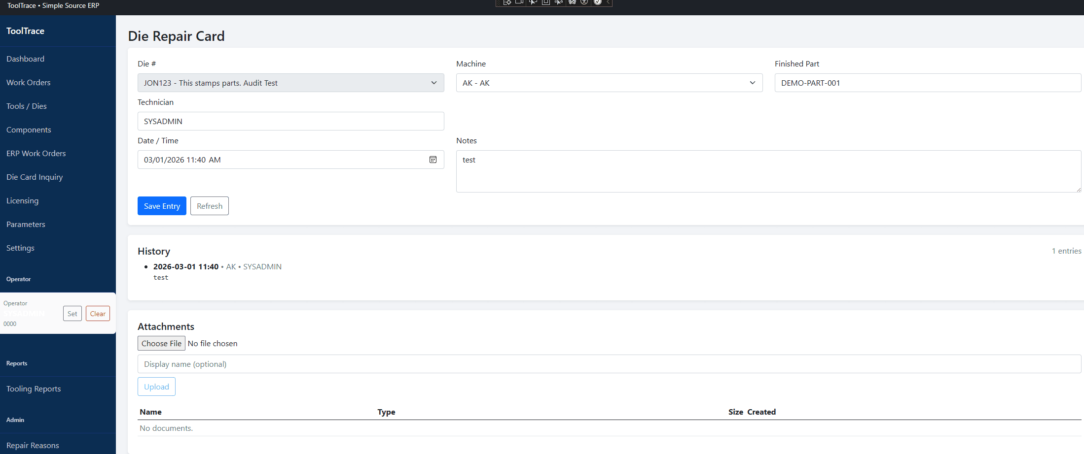The height and width of the screenshot is (454, 1084).
Task: Click Set in the Operator panel
Action: pyautogui.click(x=72, y=314)
